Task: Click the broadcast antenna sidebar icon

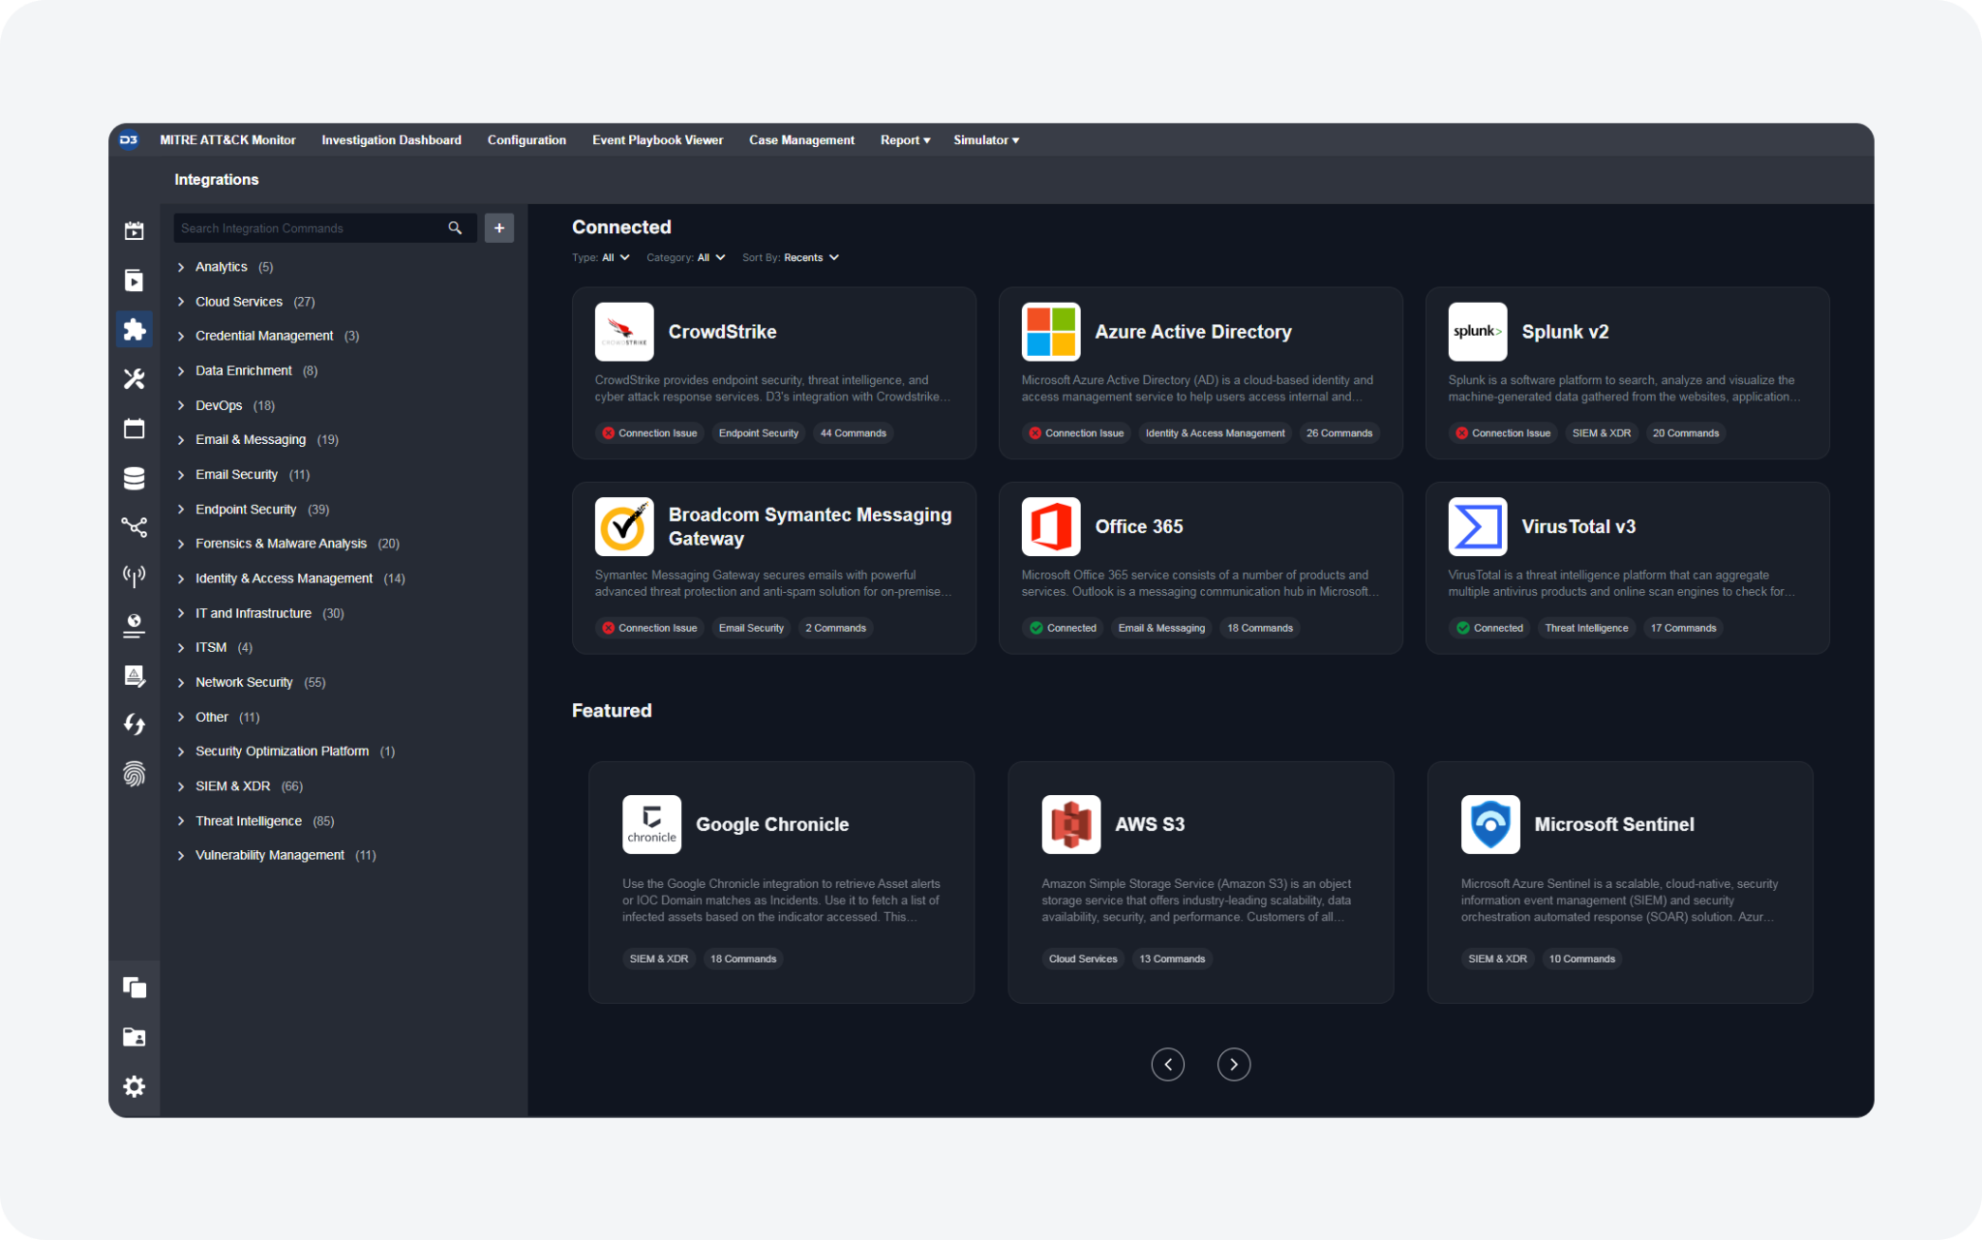Action: tap(135, 576)
